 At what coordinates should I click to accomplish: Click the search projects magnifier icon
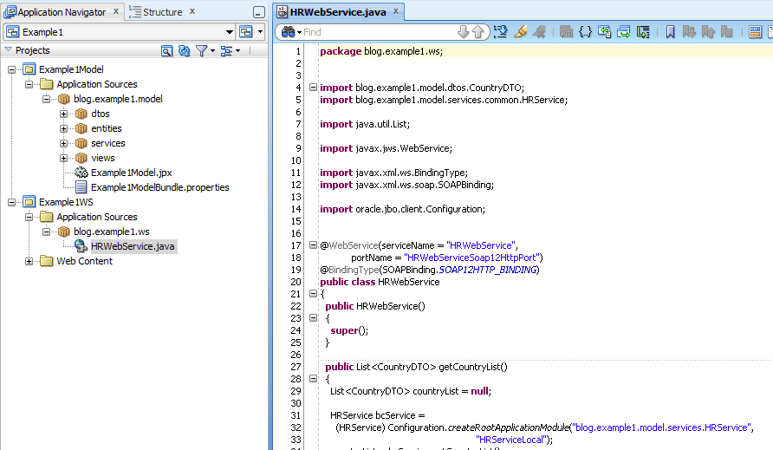[x=166, y=51]
